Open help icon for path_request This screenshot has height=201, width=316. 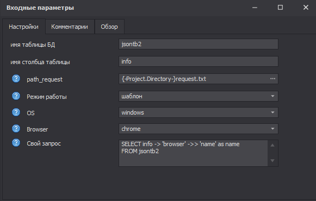pyautogui.click(x=16, y=79)
